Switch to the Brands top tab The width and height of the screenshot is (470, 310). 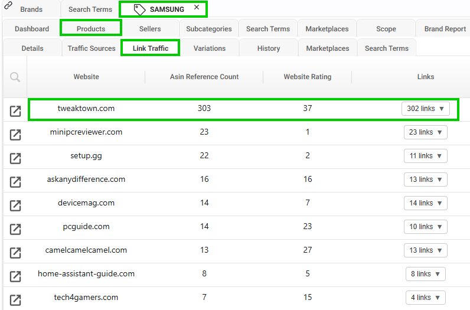31,9
